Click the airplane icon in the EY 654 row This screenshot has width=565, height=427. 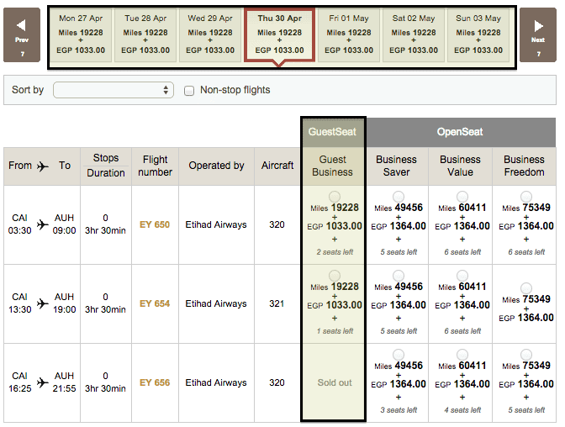43,303
